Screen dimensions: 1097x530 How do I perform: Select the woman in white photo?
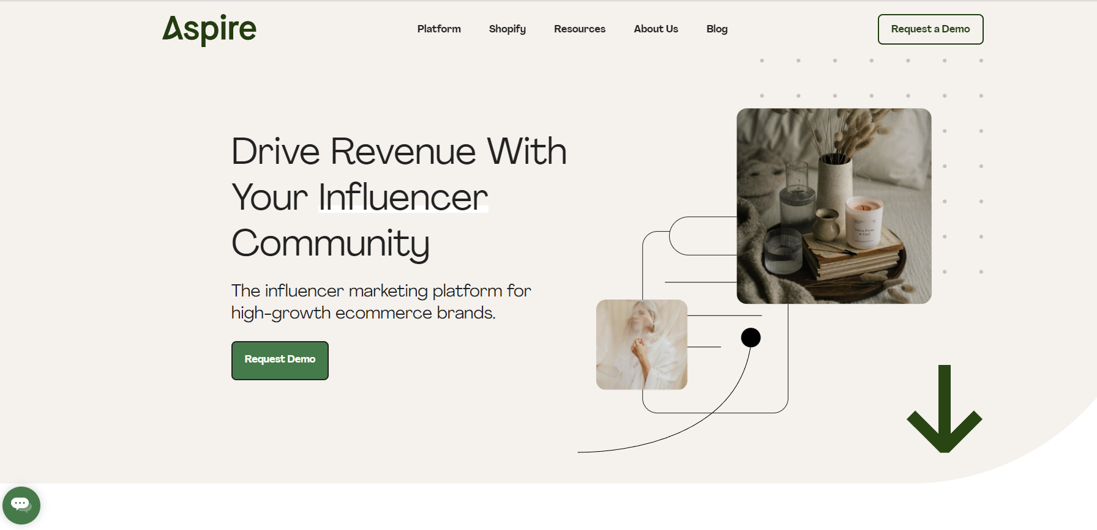coord(642,344)
